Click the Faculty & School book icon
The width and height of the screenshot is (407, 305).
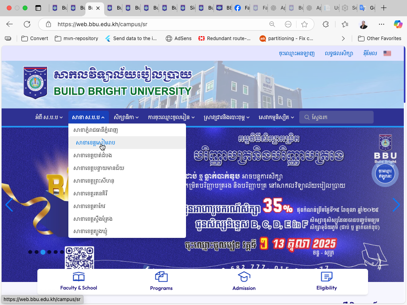pos(79,277)
